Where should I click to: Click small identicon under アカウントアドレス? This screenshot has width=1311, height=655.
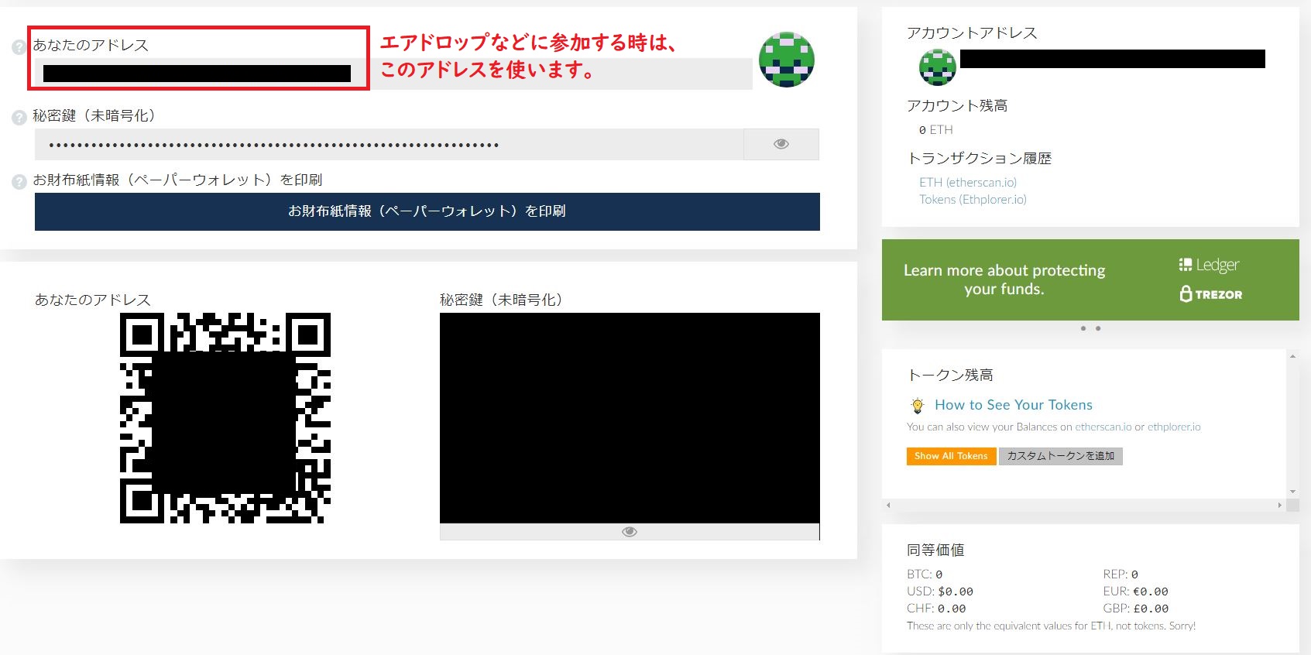[x=938, y=67]
